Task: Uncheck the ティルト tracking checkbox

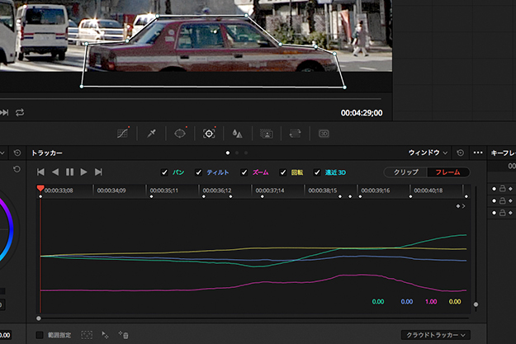Action: [x=199, y=172]
